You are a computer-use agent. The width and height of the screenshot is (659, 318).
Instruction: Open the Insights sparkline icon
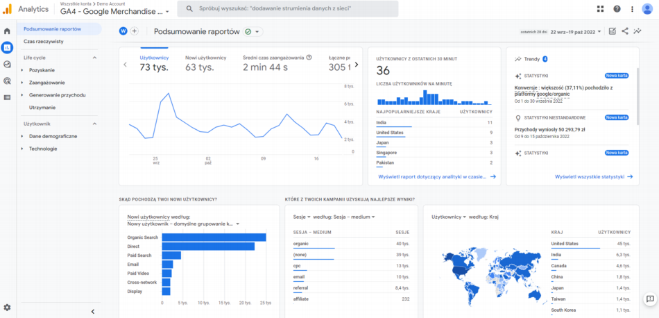point(637,31)
